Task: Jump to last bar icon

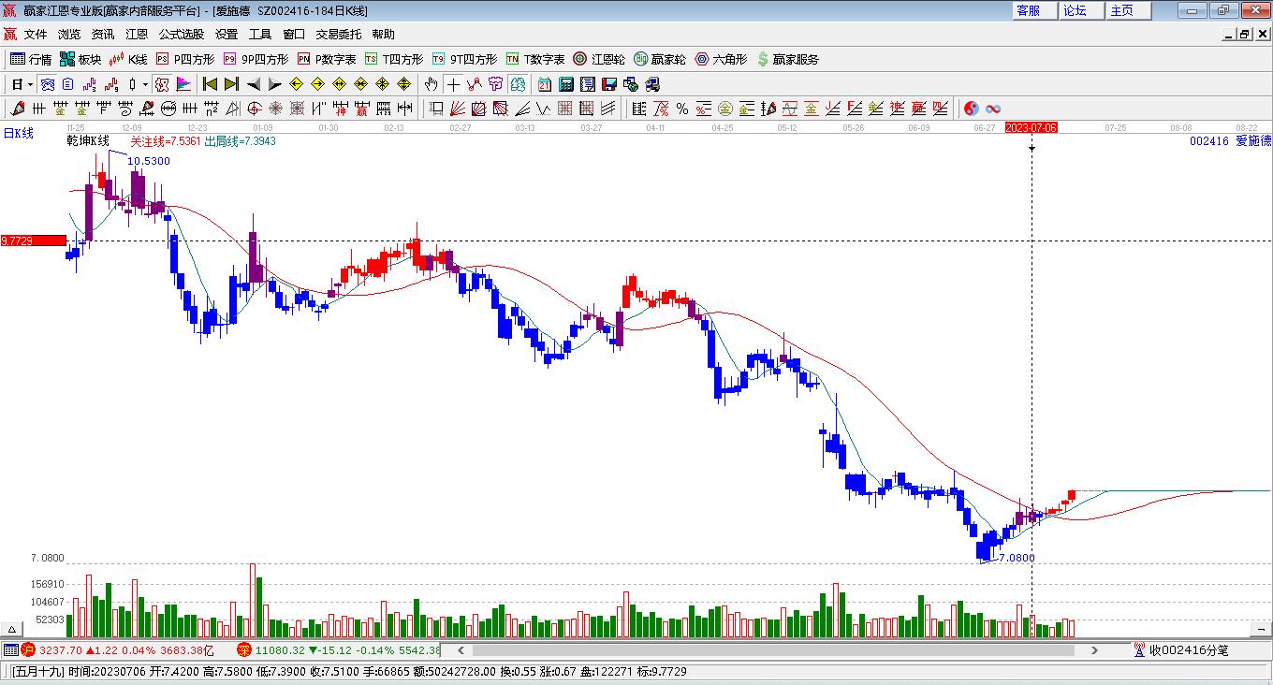Action: pyautogui.click(x=231, y=84)
